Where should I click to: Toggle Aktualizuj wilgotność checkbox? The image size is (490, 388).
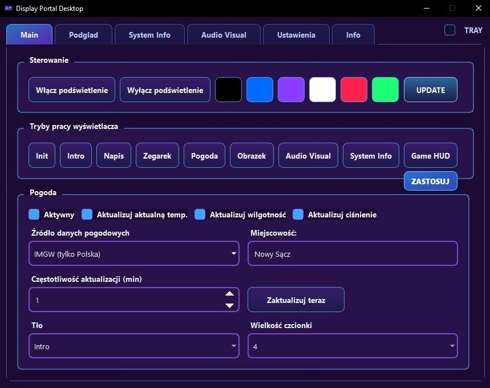tap(200, 214)
